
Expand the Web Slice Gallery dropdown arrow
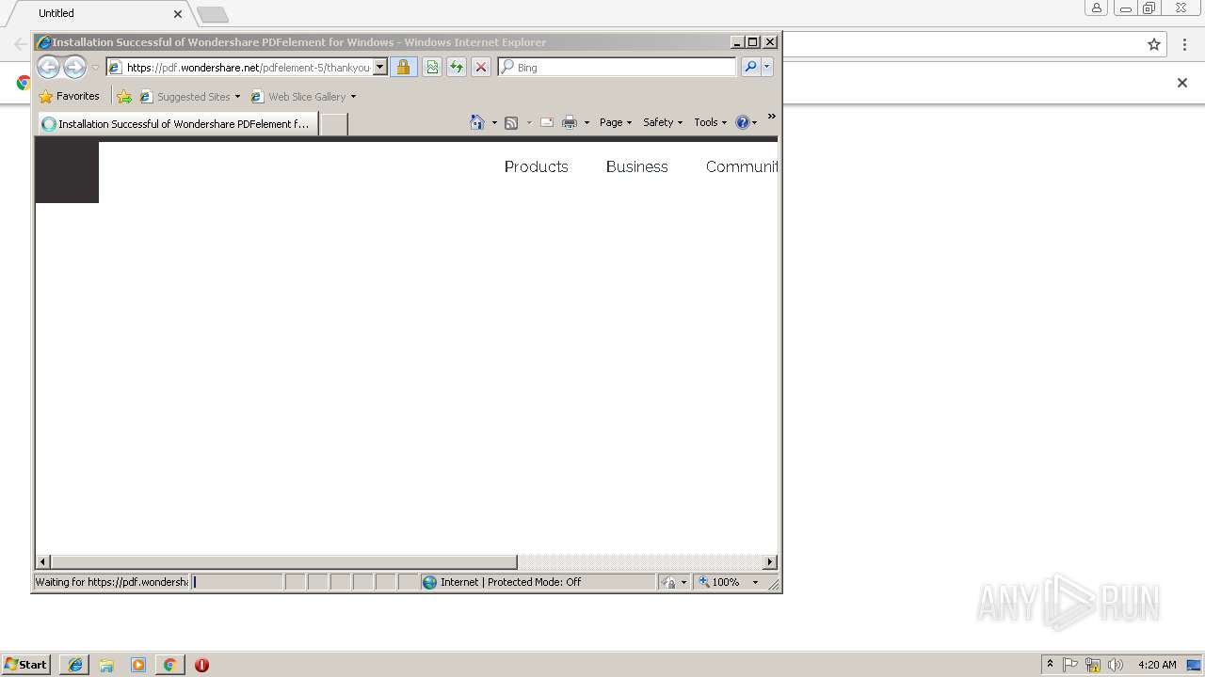(x=353, y=97)
